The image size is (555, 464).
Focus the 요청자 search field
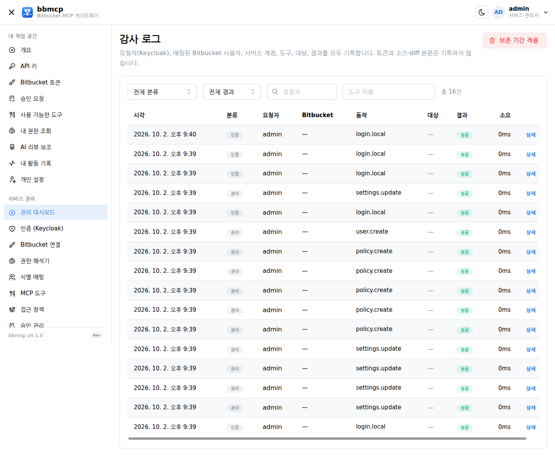coord(302,92)
